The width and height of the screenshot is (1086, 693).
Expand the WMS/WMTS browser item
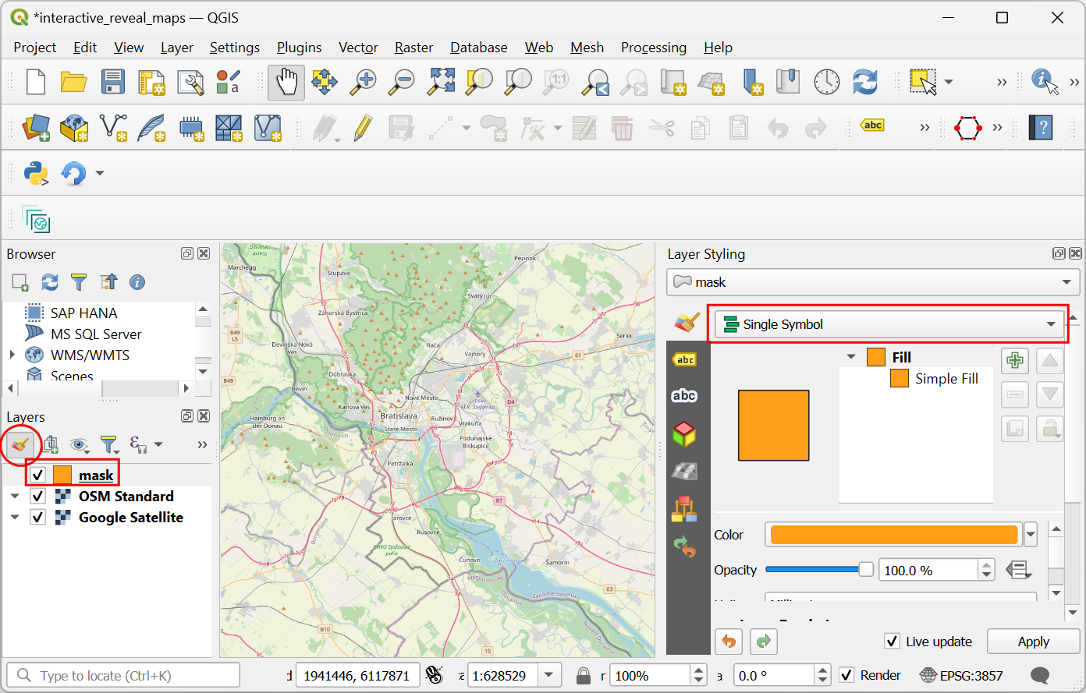(x=12, y=355)
